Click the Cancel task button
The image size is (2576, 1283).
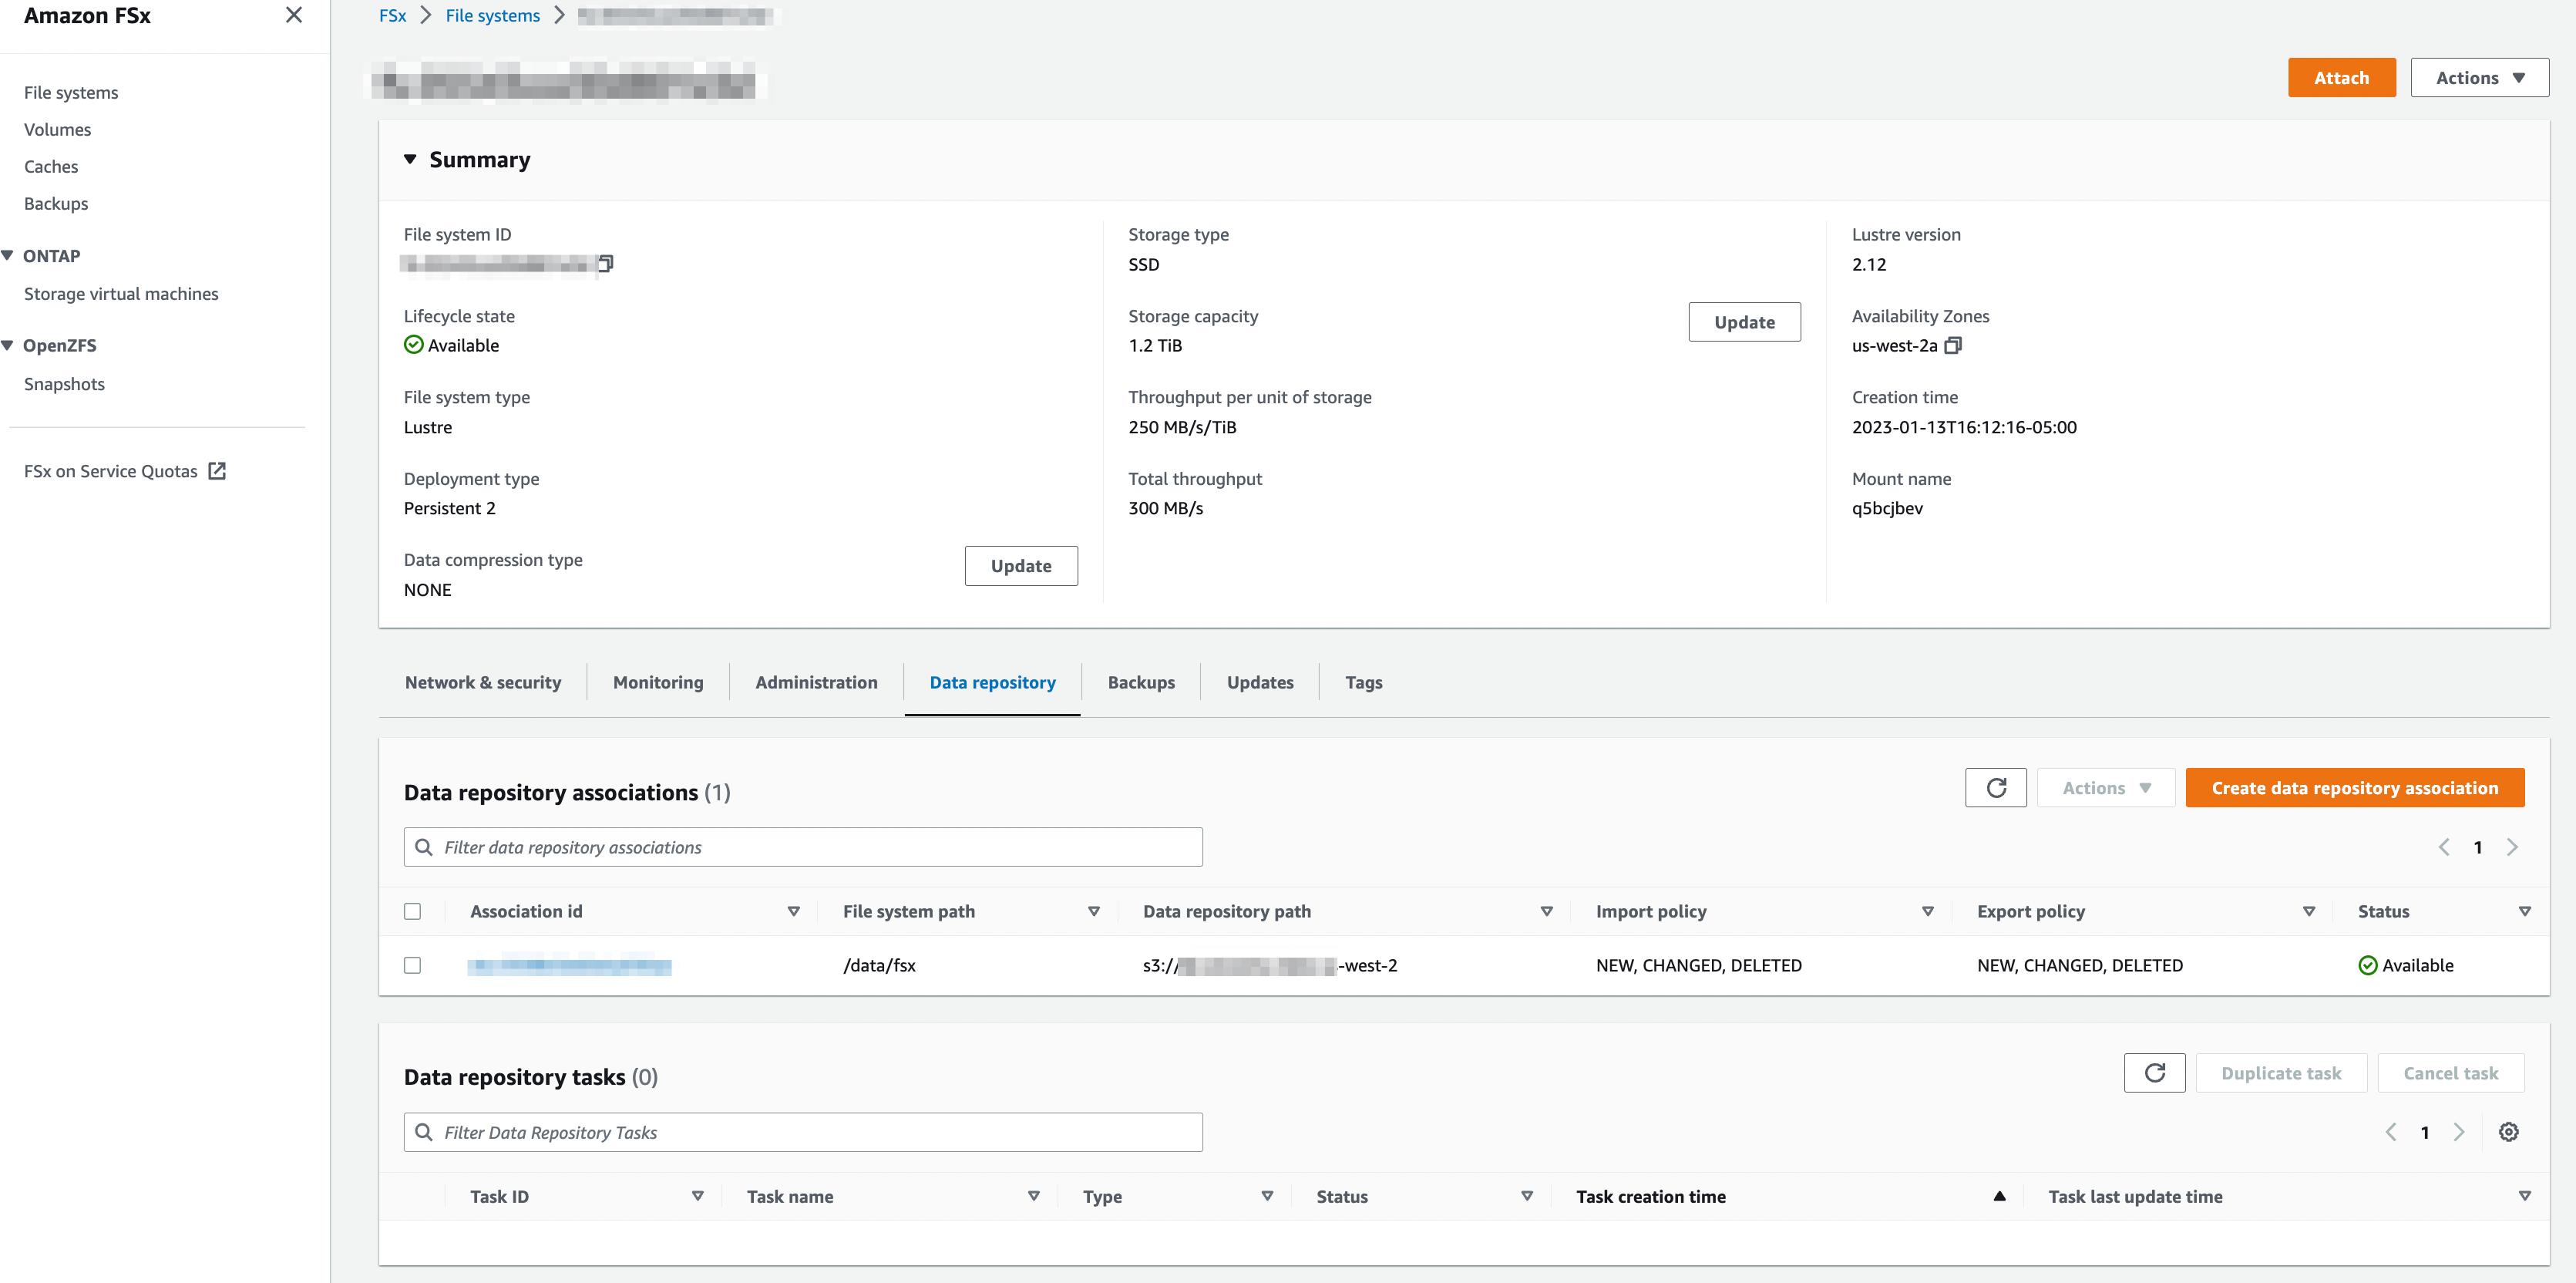pyautogui.click(x=2450, y=1073)
